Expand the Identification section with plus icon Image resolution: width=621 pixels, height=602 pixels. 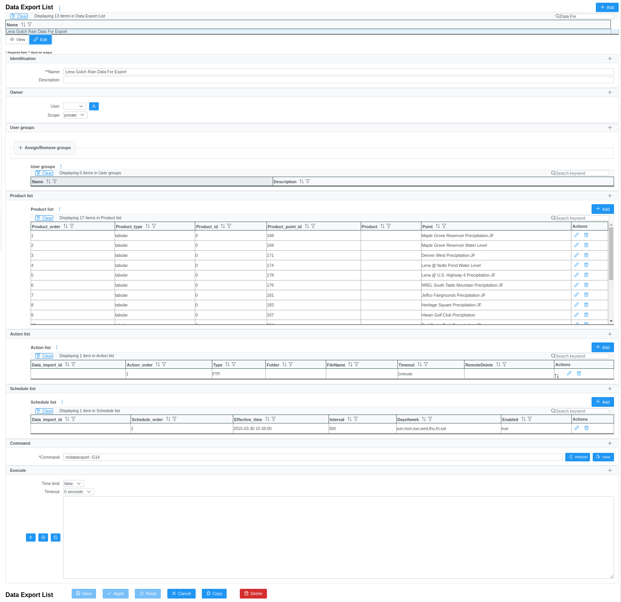pyautogui.click(x=610, y=58)
